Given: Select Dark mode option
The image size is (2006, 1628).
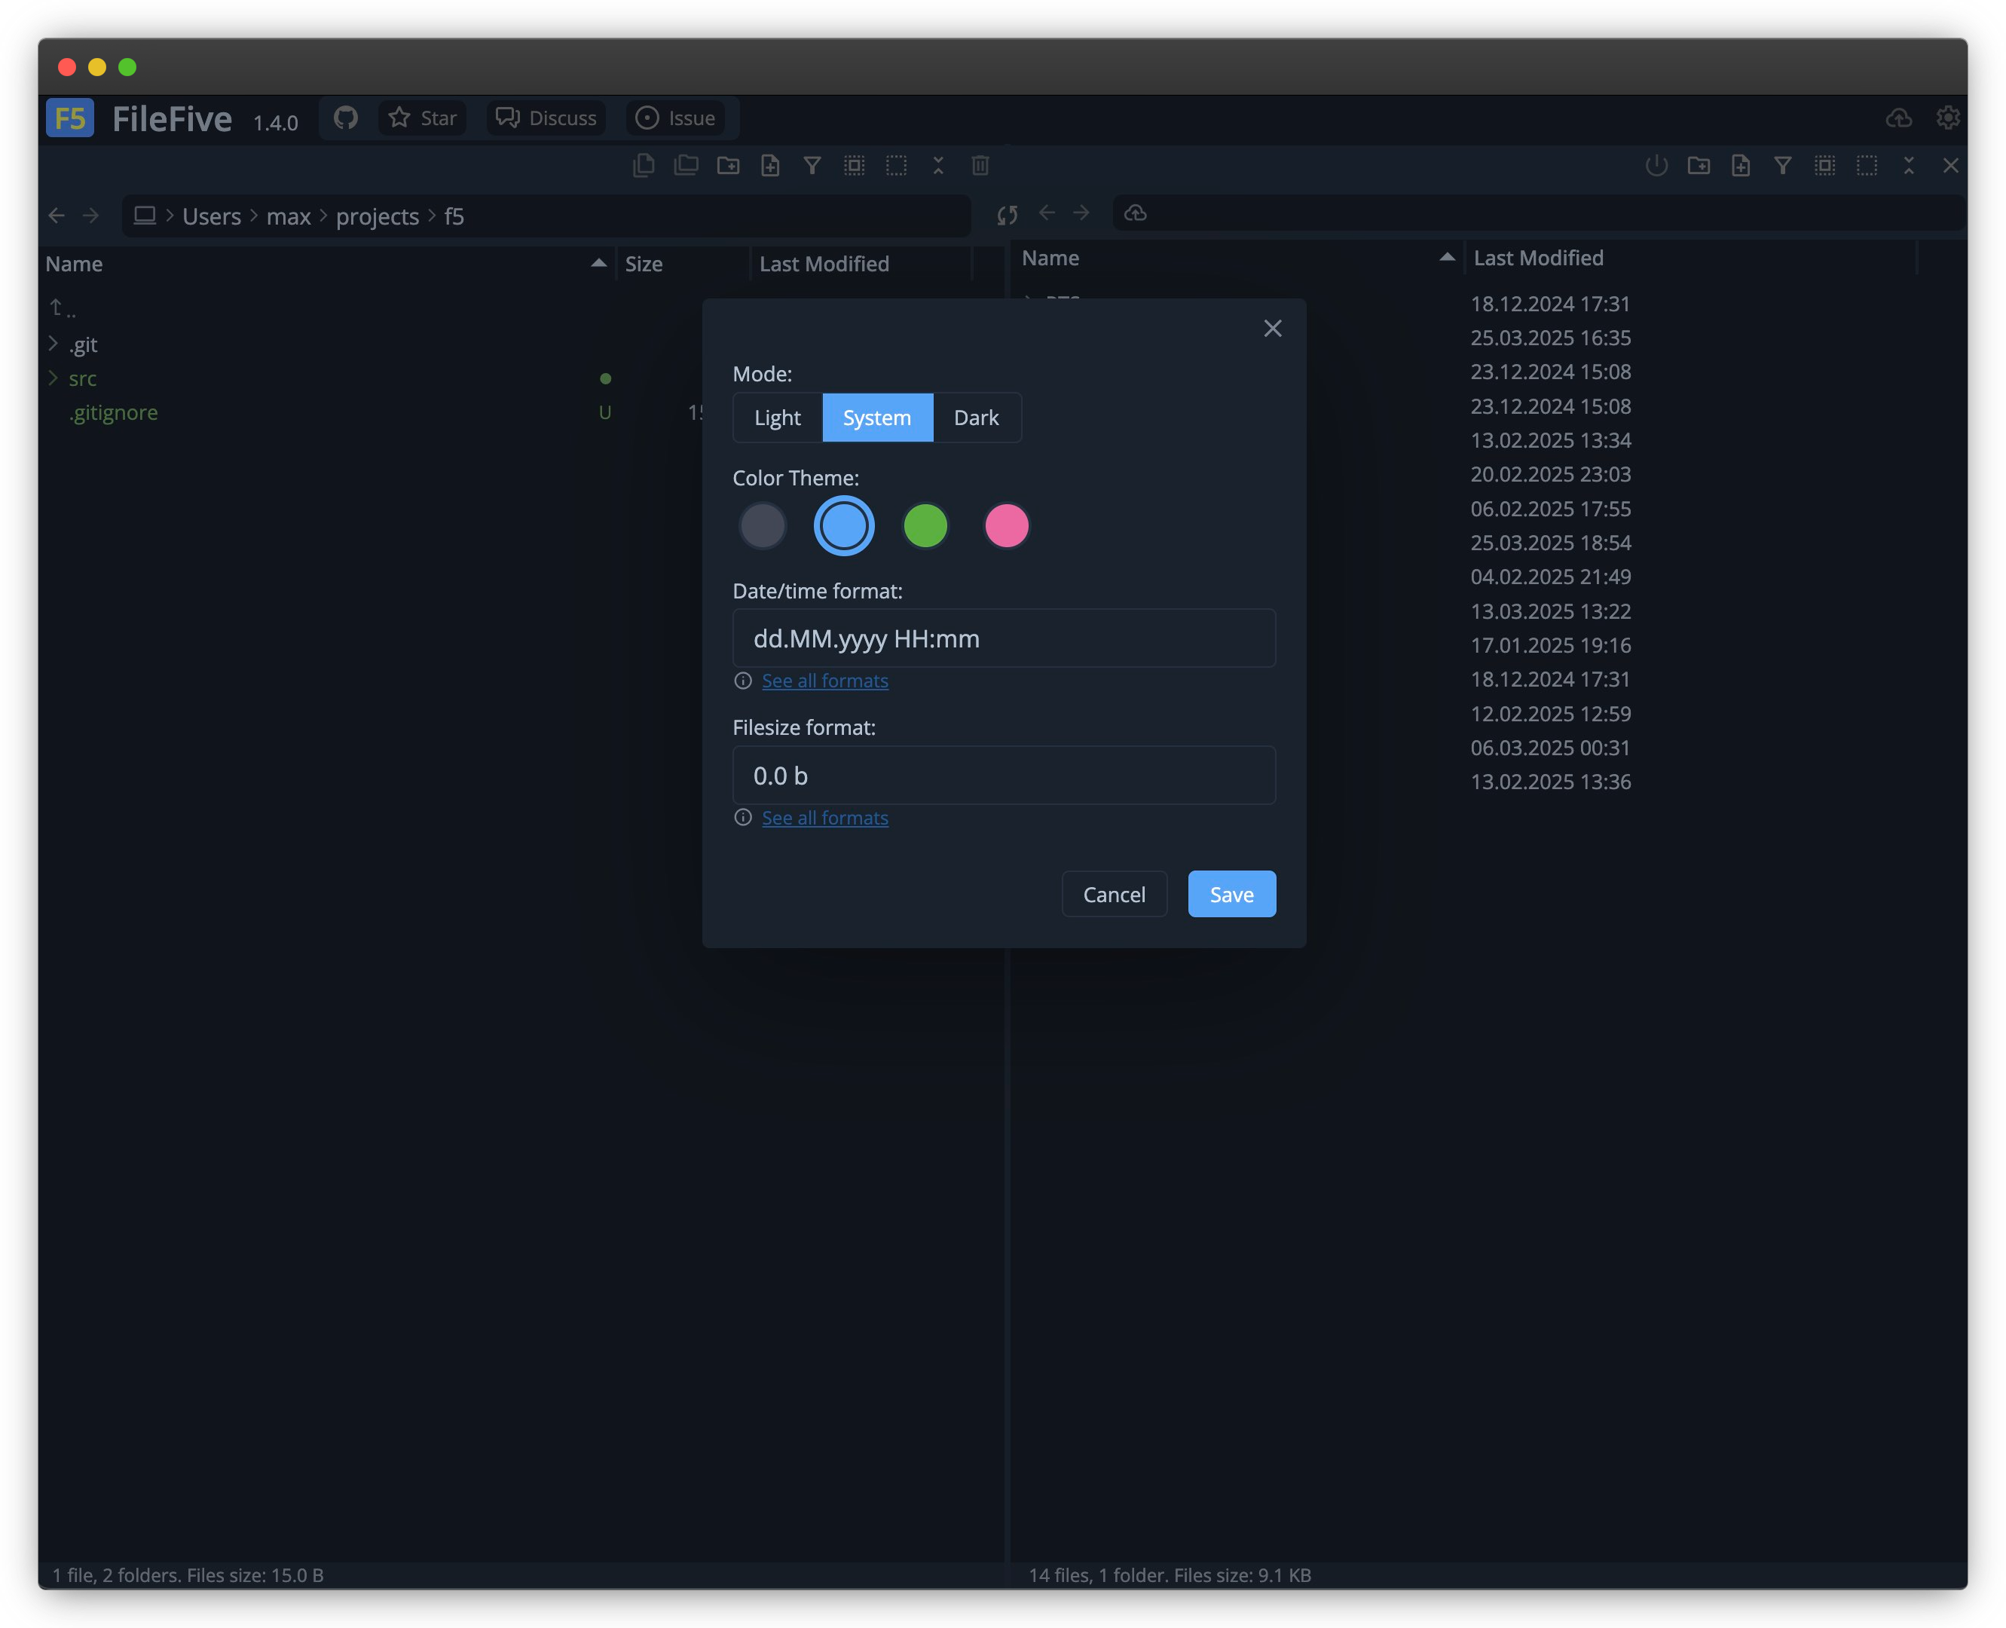Looking at the screenshot, I should click(x=976, y=418).
